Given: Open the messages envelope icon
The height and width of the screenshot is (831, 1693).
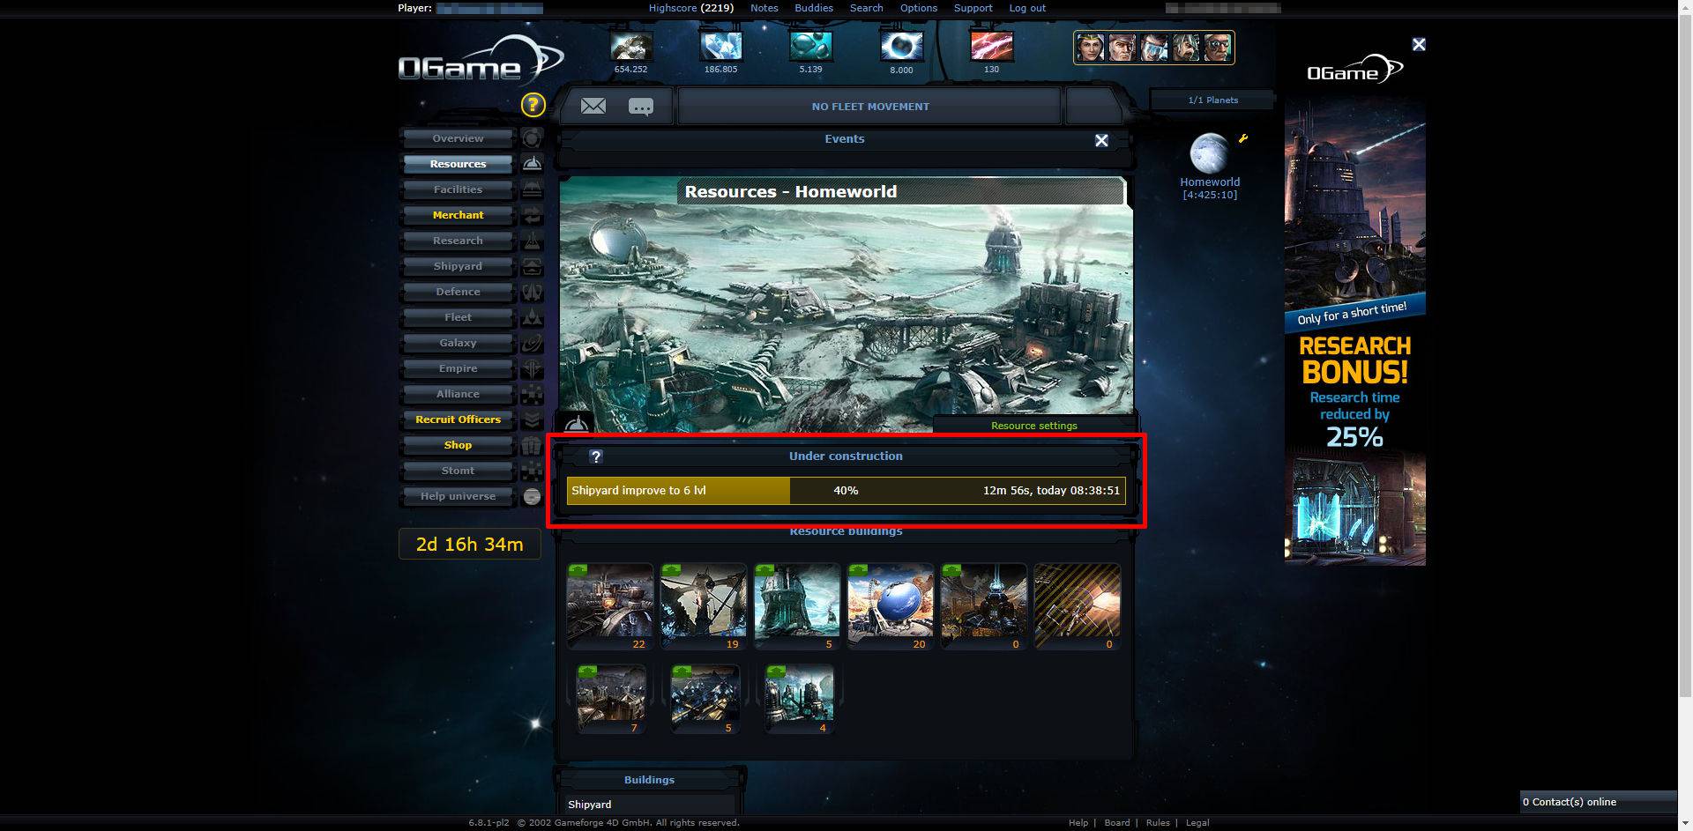Looking at the screenshot, I should tap(593, 107).
